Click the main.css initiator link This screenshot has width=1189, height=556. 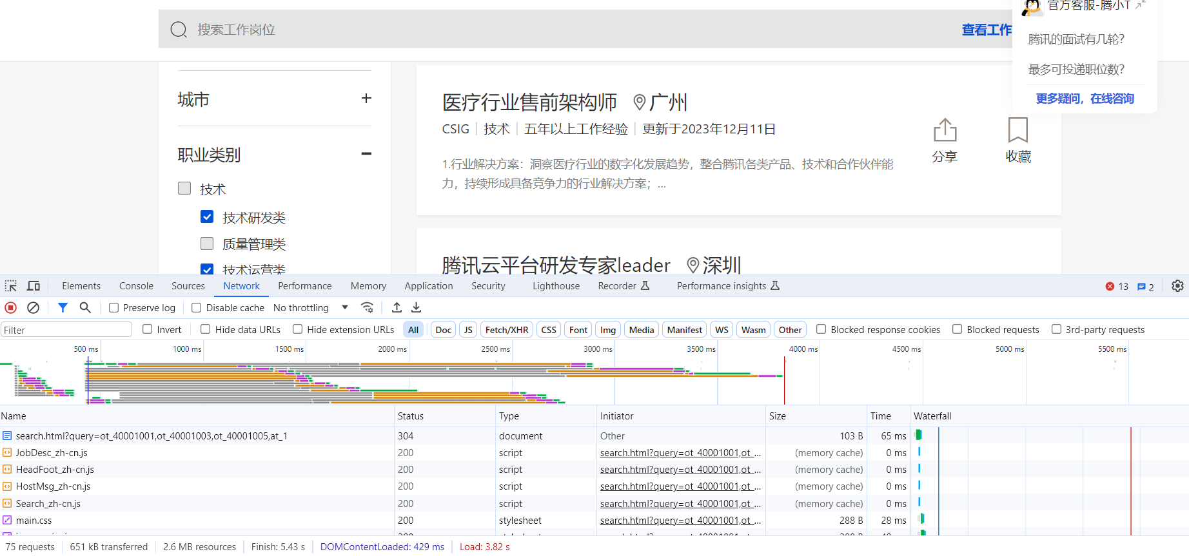(x=681, y=521)
